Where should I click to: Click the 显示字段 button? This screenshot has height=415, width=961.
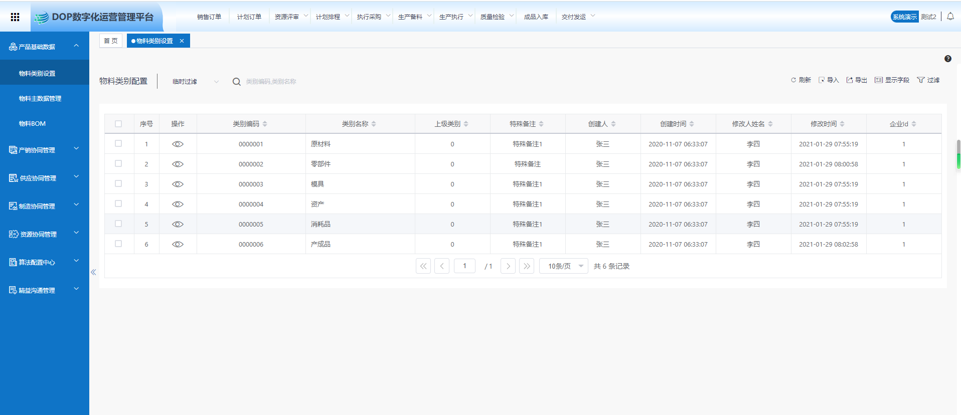pos(892,80)
